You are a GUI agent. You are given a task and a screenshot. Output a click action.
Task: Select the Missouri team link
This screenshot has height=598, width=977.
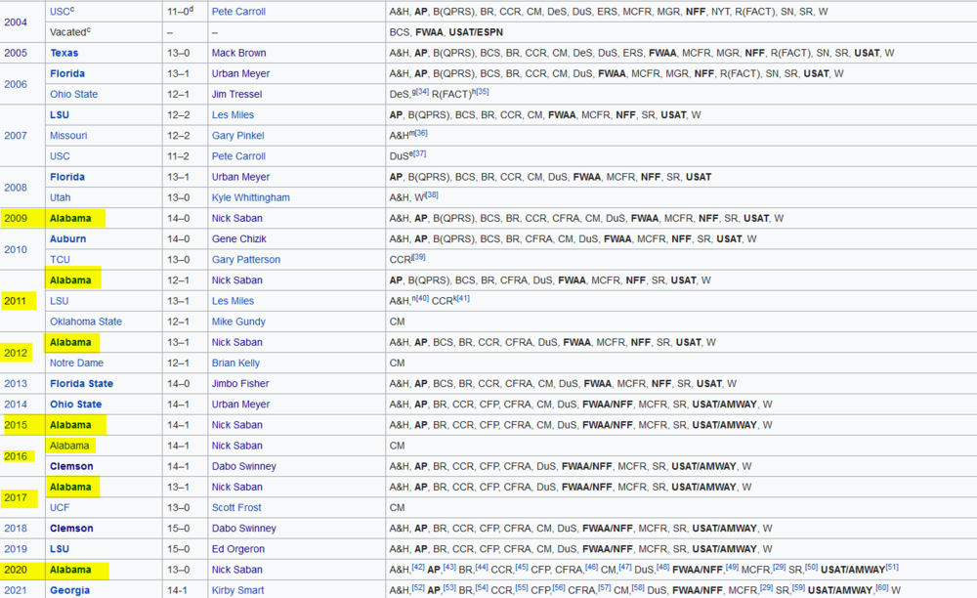tap(68, 136)
